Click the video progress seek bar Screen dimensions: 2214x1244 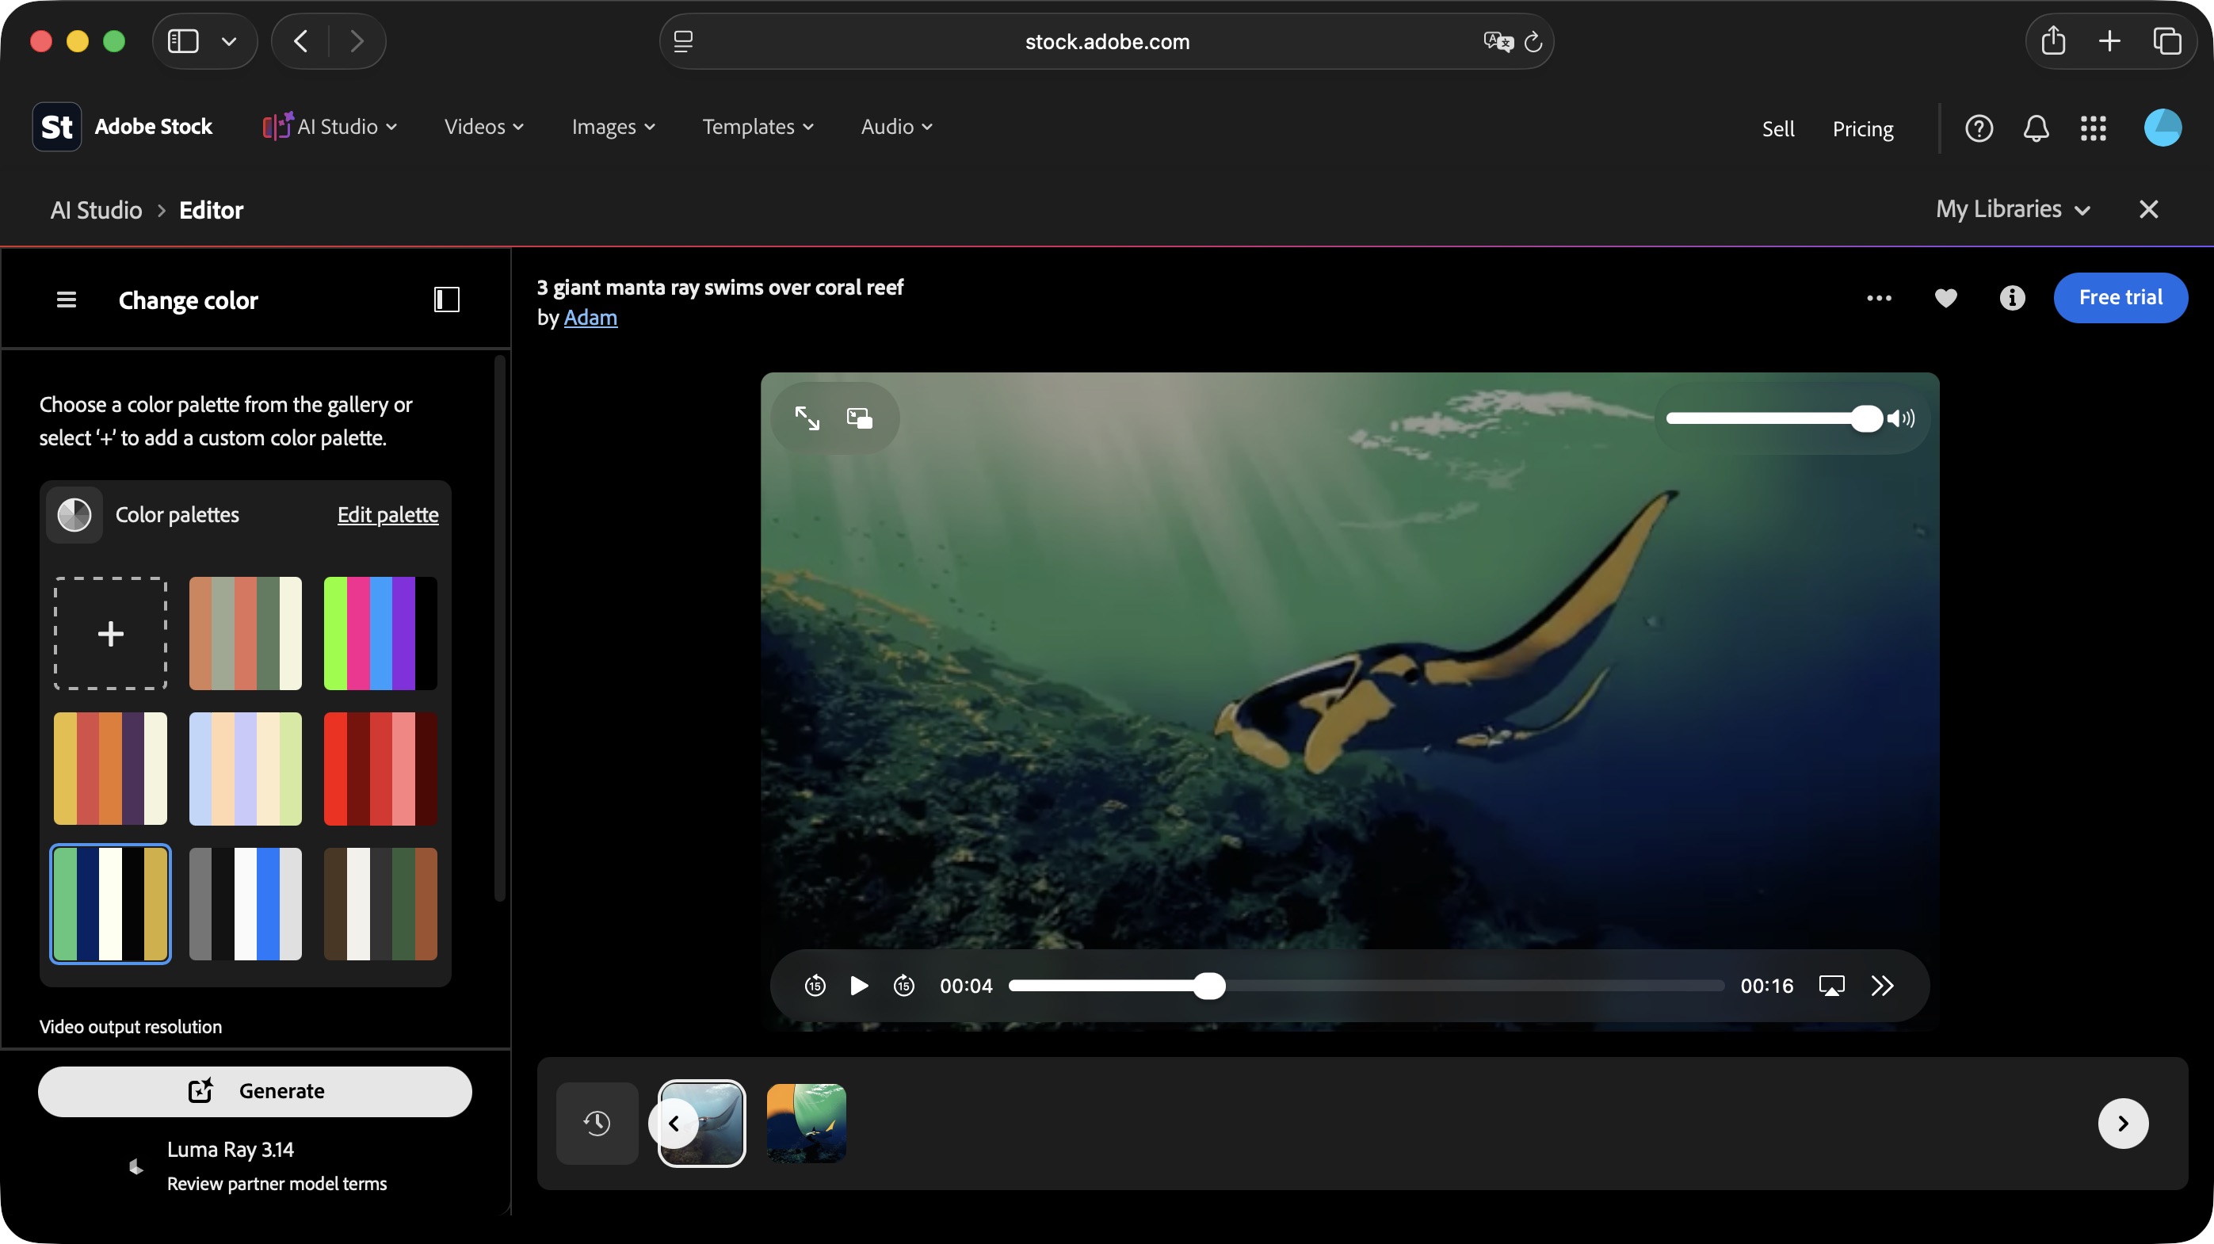click(x=1367, y=986)
